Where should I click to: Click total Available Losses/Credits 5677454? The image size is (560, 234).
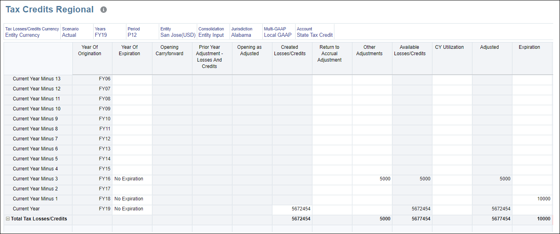pos(412,219)
